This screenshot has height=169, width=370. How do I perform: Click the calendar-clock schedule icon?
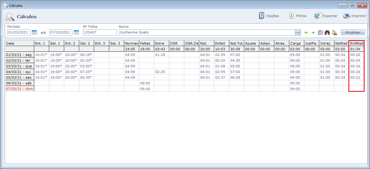tap(320, 32)
